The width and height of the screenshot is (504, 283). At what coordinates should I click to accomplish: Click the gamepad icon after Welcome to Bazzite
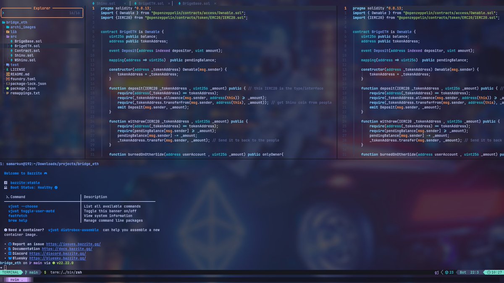point(45,173)
